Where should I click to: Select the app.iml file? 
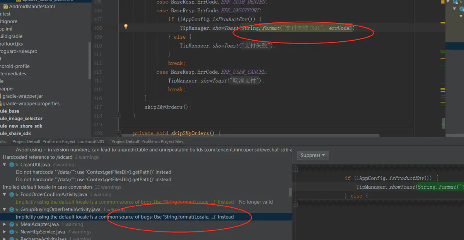6,29
